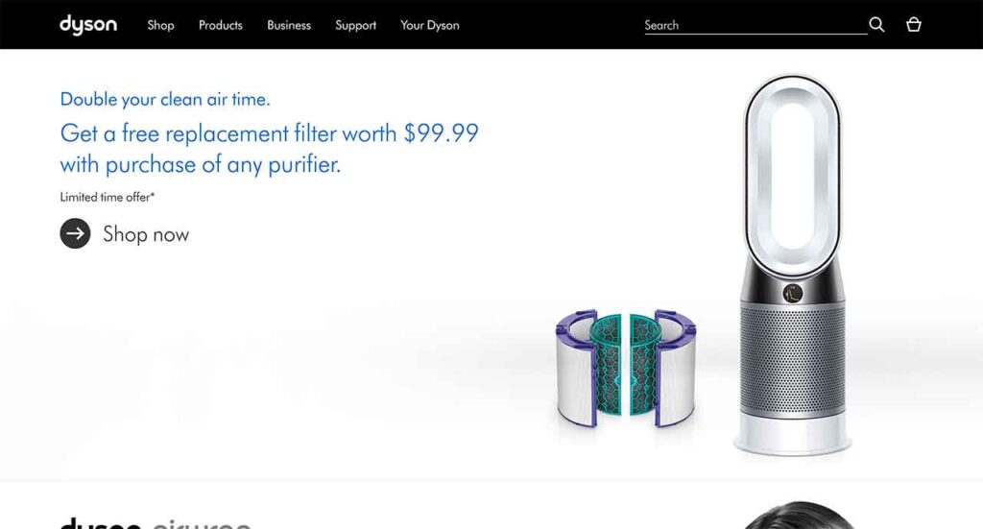Select the Business menu item
The height and width of the screenshot is (529, 983).
(x=289, y=25)
